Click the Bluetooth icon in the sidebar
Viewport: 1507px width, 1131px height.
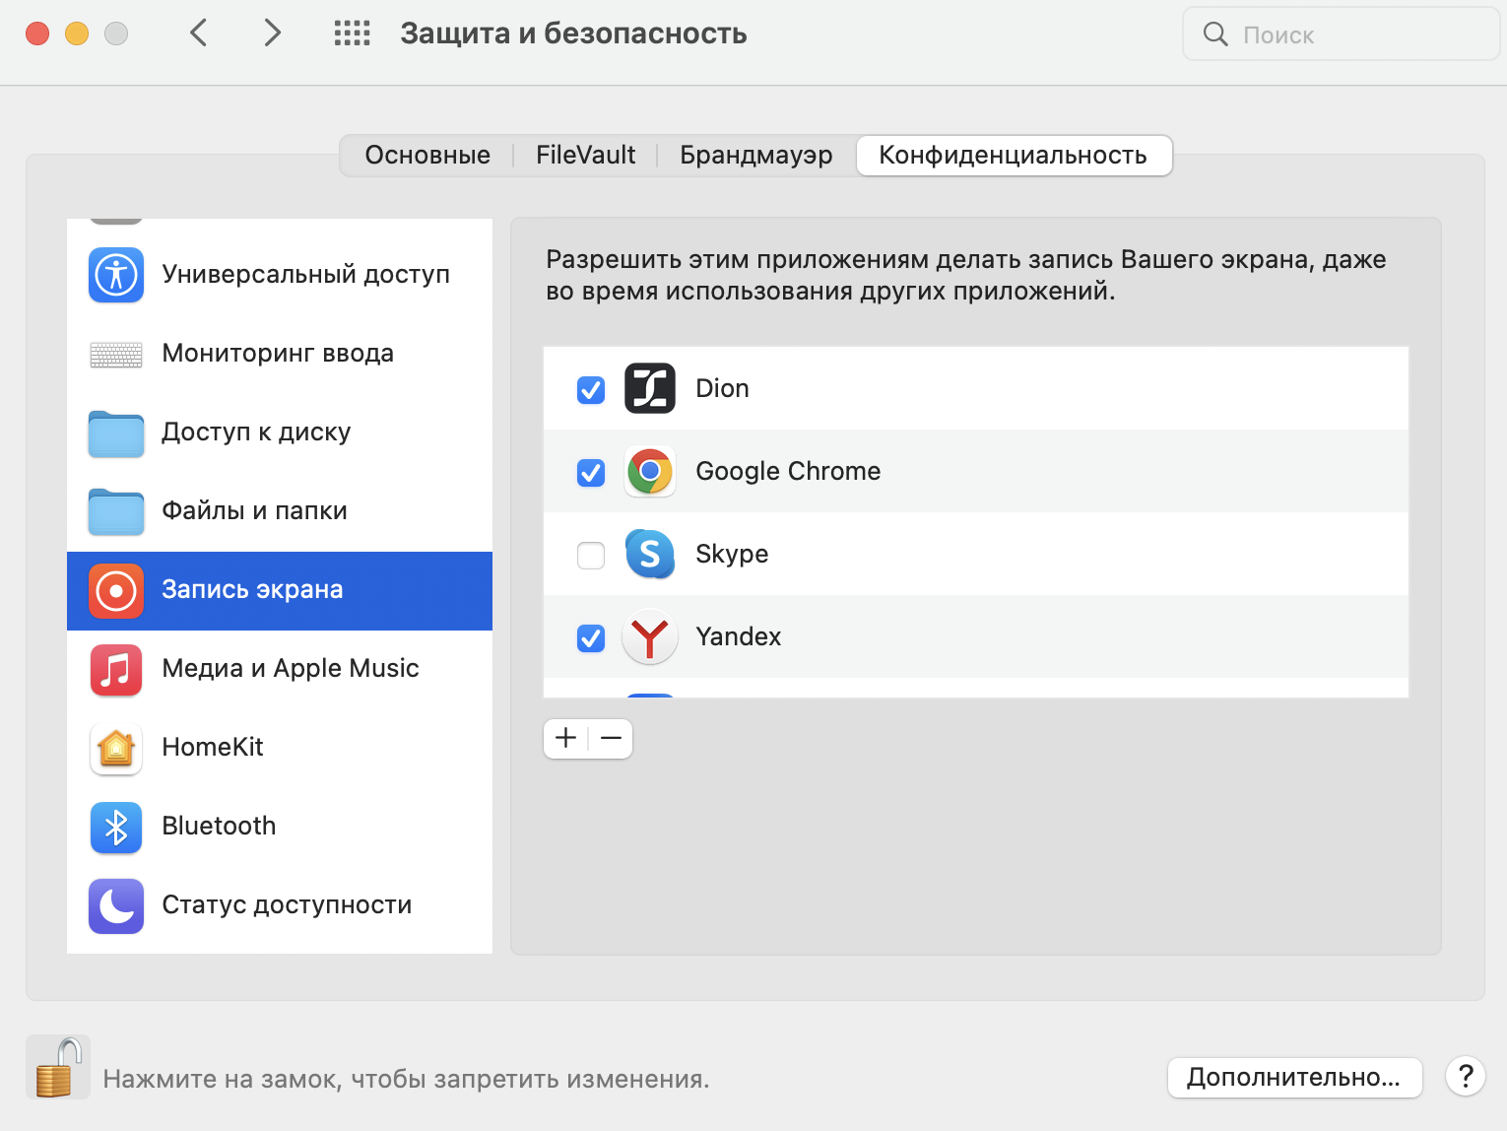(116, 828)
